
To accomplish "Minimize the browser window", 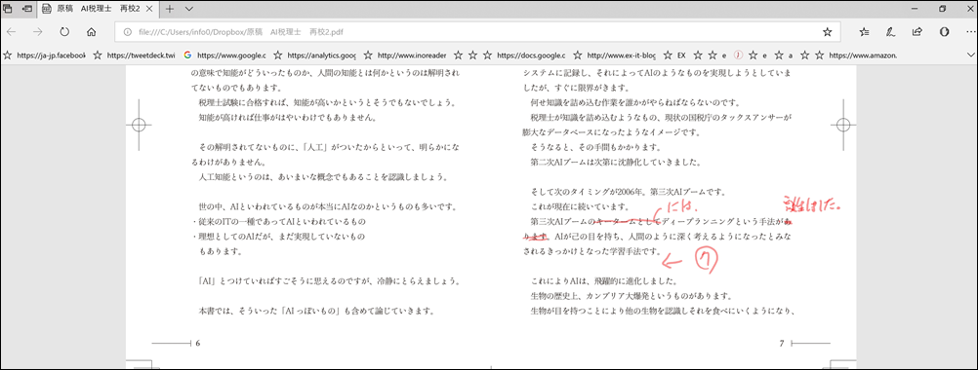I will pos(914,9).
